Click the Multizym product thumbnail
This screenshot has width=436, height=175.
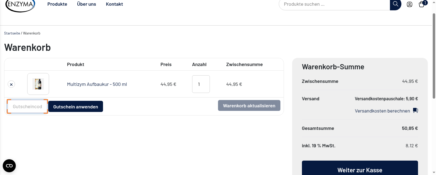[x=38, y=84]
